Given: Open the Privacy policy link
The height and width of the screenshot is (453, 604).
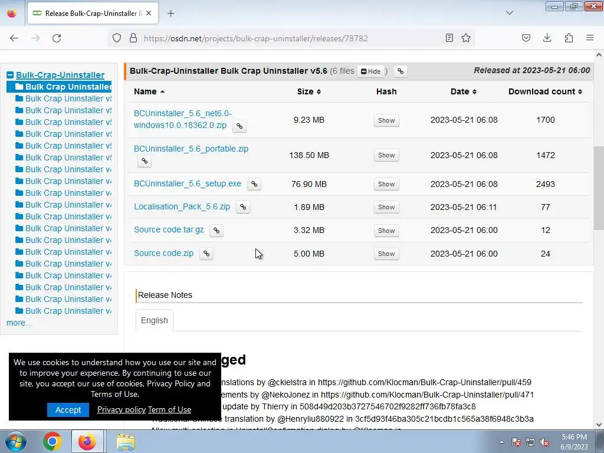Looking at the screenshot, I should point(122,409).
